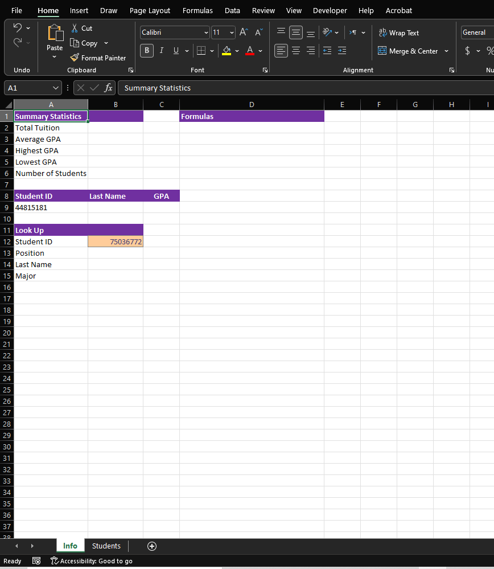Toggle Underline on the selected cell
The height and width of the screenshot is (569, 494).
point(176,51)
